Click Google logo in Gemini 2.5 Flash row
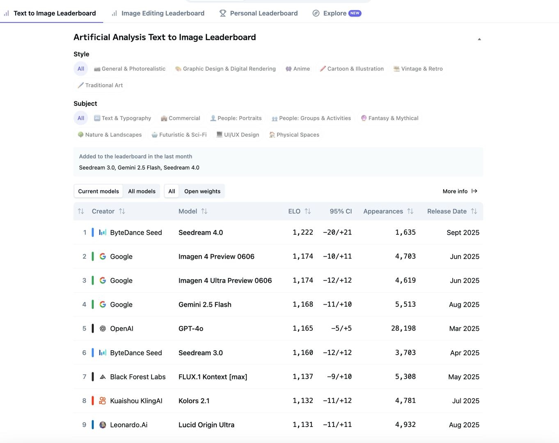Screen dimensions: 559x443 point(103,305)
